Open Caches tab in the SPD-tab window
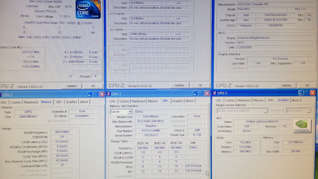Image resolution: width=318 pixels, height=179 pixels. (124, 101)
